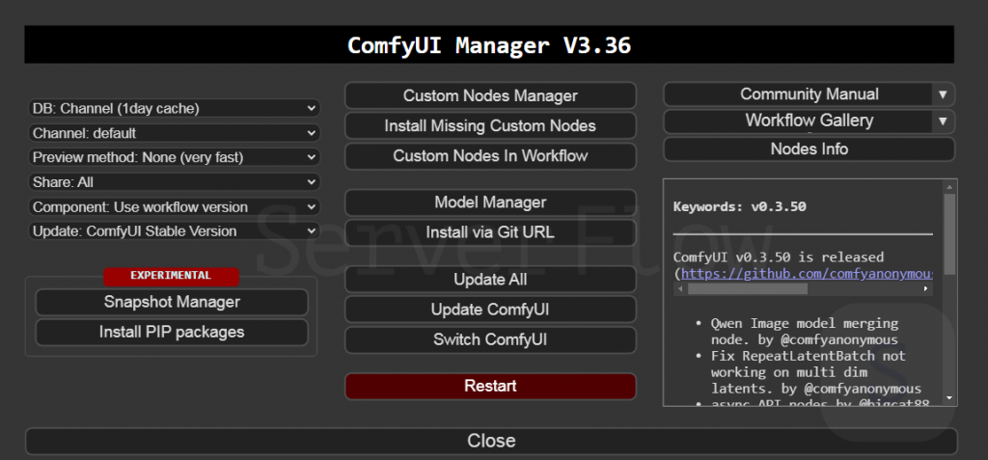Open the Snapshot Manager
The width and height of the screenshot is (988, 460).
172,302
